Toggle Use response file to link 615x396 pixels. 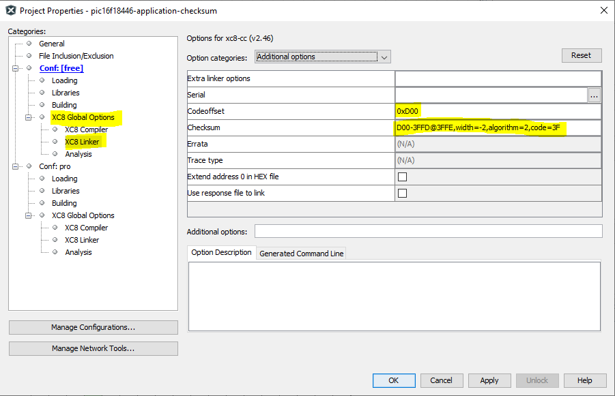click(x=402, y=193)
